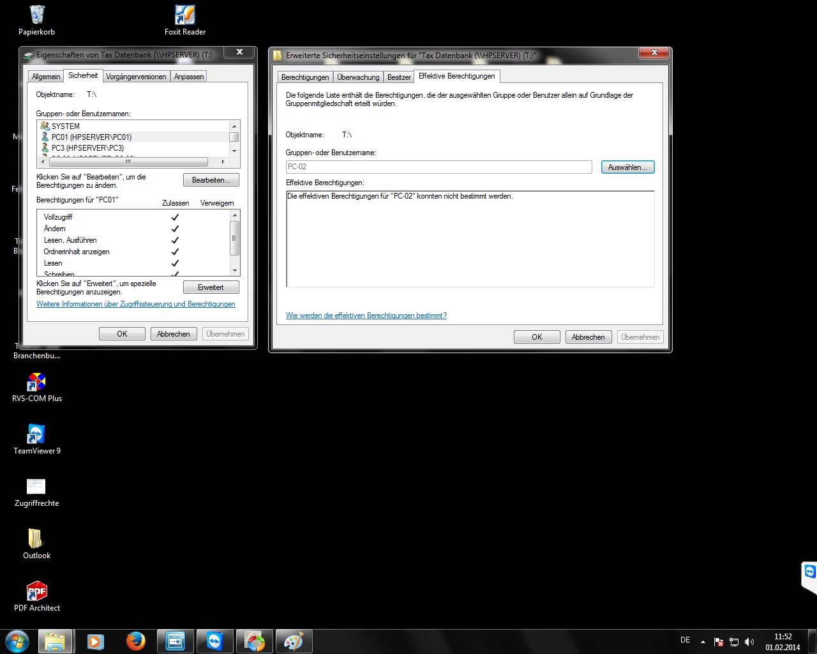Screen dimensions: 817x654
Task: Click Abbrechen in the Eigenschaften dialog
Action: (174, 334)
